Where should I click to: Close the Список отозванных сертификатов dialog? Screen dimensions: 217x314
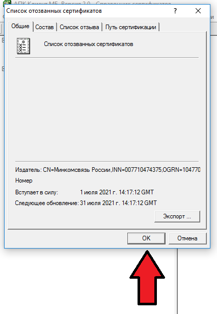pos(198,11)
